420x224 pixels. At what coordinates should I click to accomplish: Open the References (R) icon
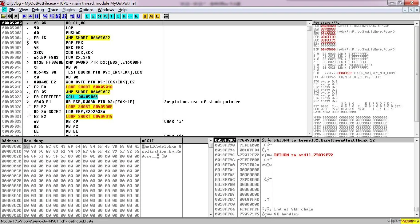point(124,16)
